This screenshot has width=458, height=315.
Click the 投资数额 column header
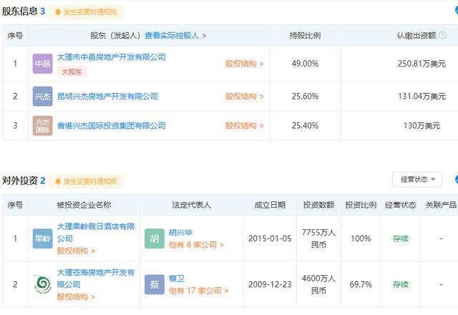pyautogui.click(x=318, y=205)
